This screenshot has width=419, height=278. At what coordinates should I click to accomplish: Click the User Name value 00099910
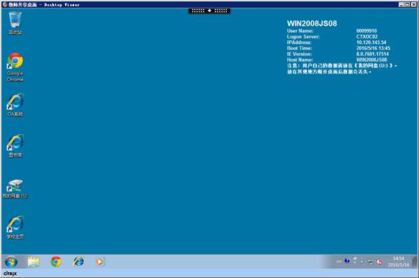(x=366, y=31)
